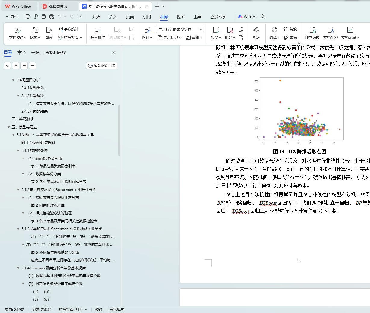Switch to the 查找和替换 sidebar tab

pos(56,52)
